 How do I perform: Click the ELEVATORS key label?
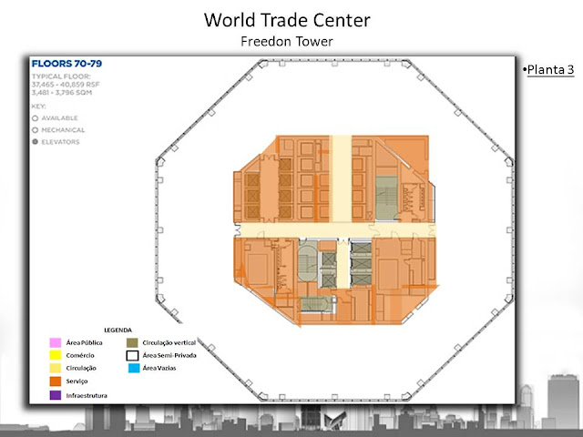(61, 142)
